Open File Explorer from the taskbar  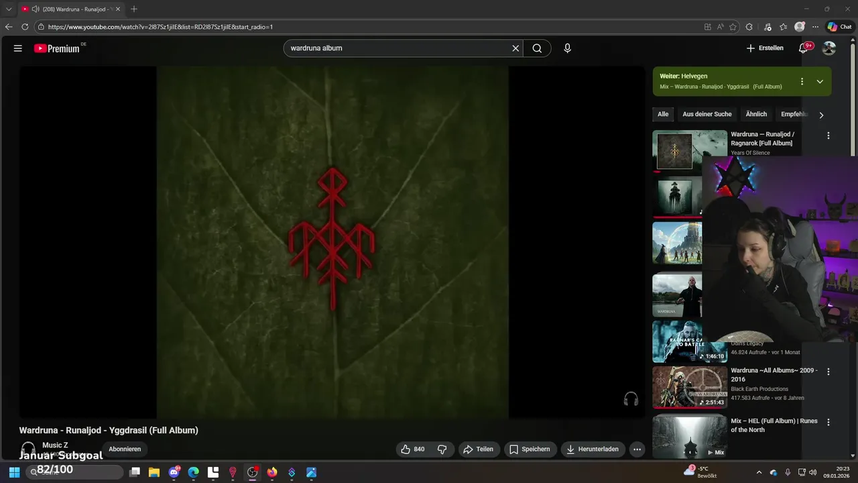tap(154, 472)
